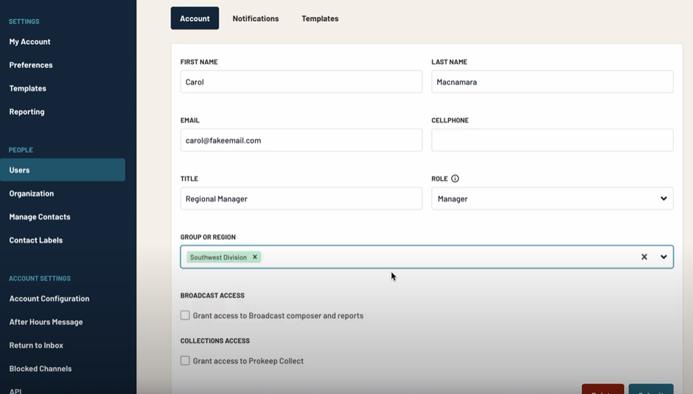Clear all Group or Region selections
Viewport: 693px width, 394px height.
pos(644,256)
